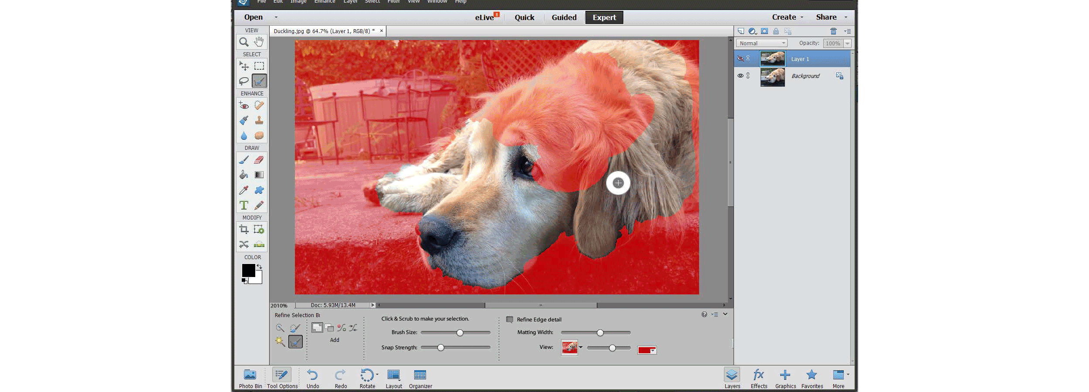The image size is (1089, 392).
Task: Enable the Refine Edge detail checkbox
Action: [x=509, y=319]
